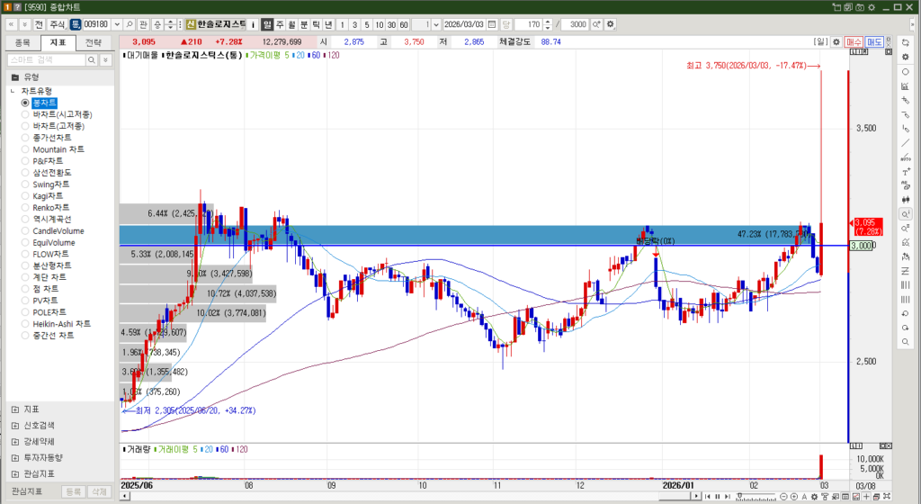Click the red 매수 buy button

[854, 42]
